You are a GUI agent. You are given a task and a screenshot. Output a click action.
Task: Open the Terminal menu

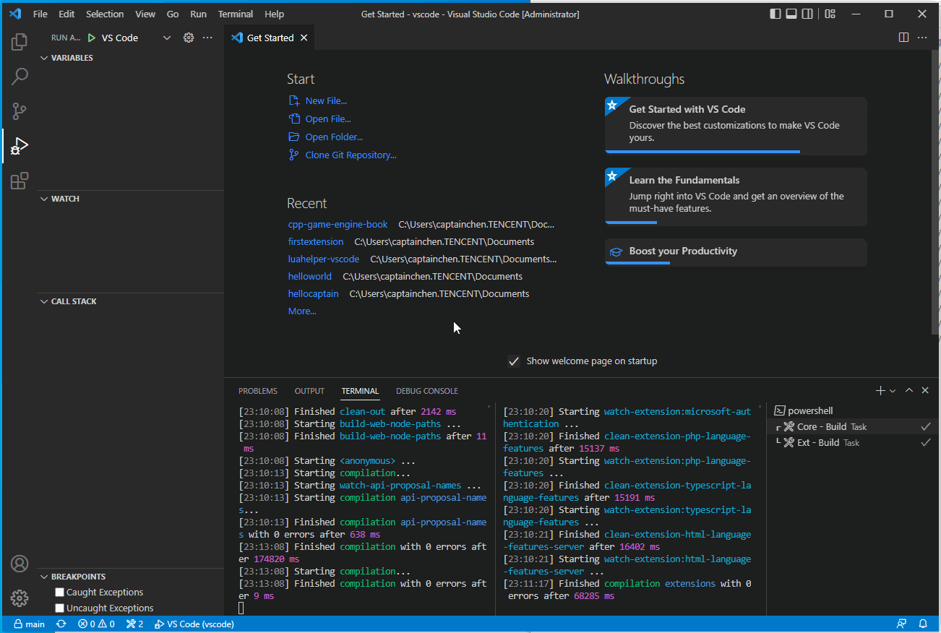click(x=236, y=14)
